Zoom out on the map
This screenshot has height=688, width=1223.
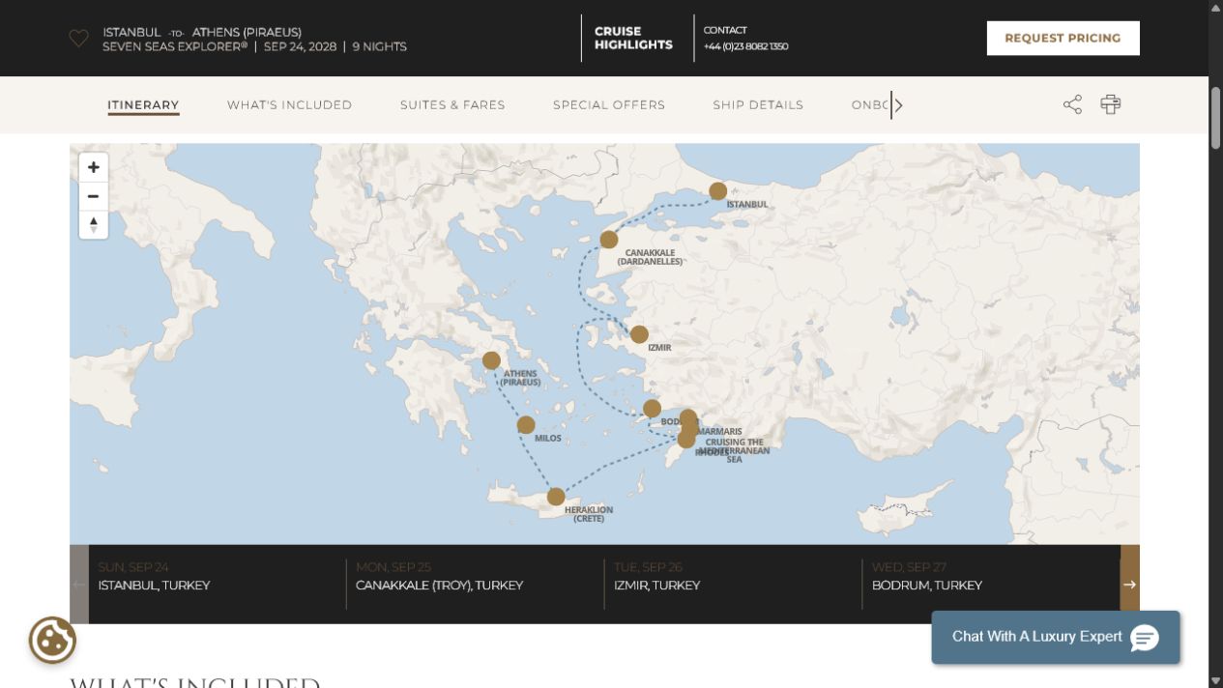click(x=93, y=196)
